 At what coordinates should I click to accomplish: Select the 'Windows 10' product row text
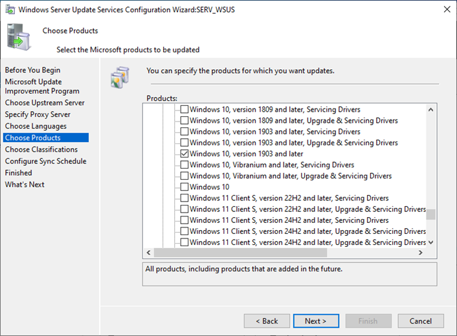click(210, 187)
